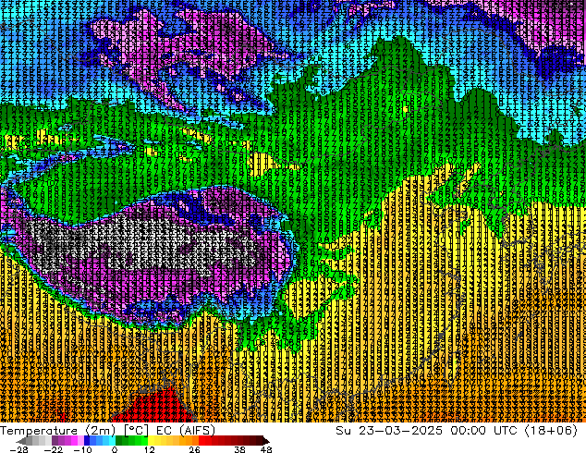Click the 48 legend label
This screenshot has height=453, width=586.
pos(266,449)
